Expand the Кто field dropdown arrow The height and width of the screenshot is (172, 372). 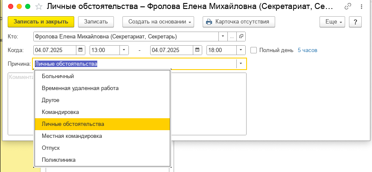pos(223,36)
